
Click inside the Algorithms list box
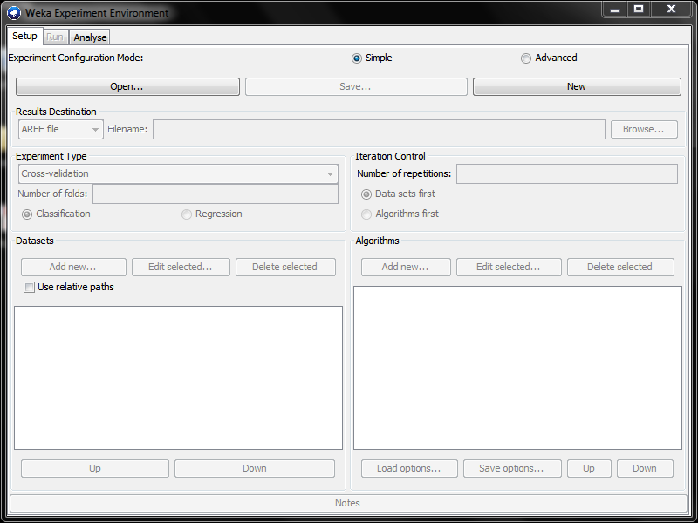[517, 368]
